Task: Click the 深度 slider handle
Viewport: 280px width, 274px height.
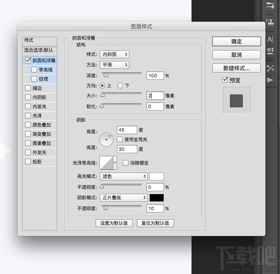Action: click(106, 75)
